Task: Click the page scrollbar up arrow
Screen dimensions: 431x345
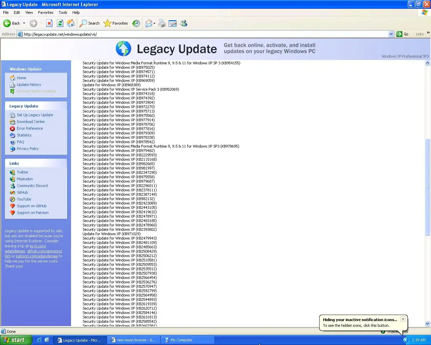Action: (428, 63)
